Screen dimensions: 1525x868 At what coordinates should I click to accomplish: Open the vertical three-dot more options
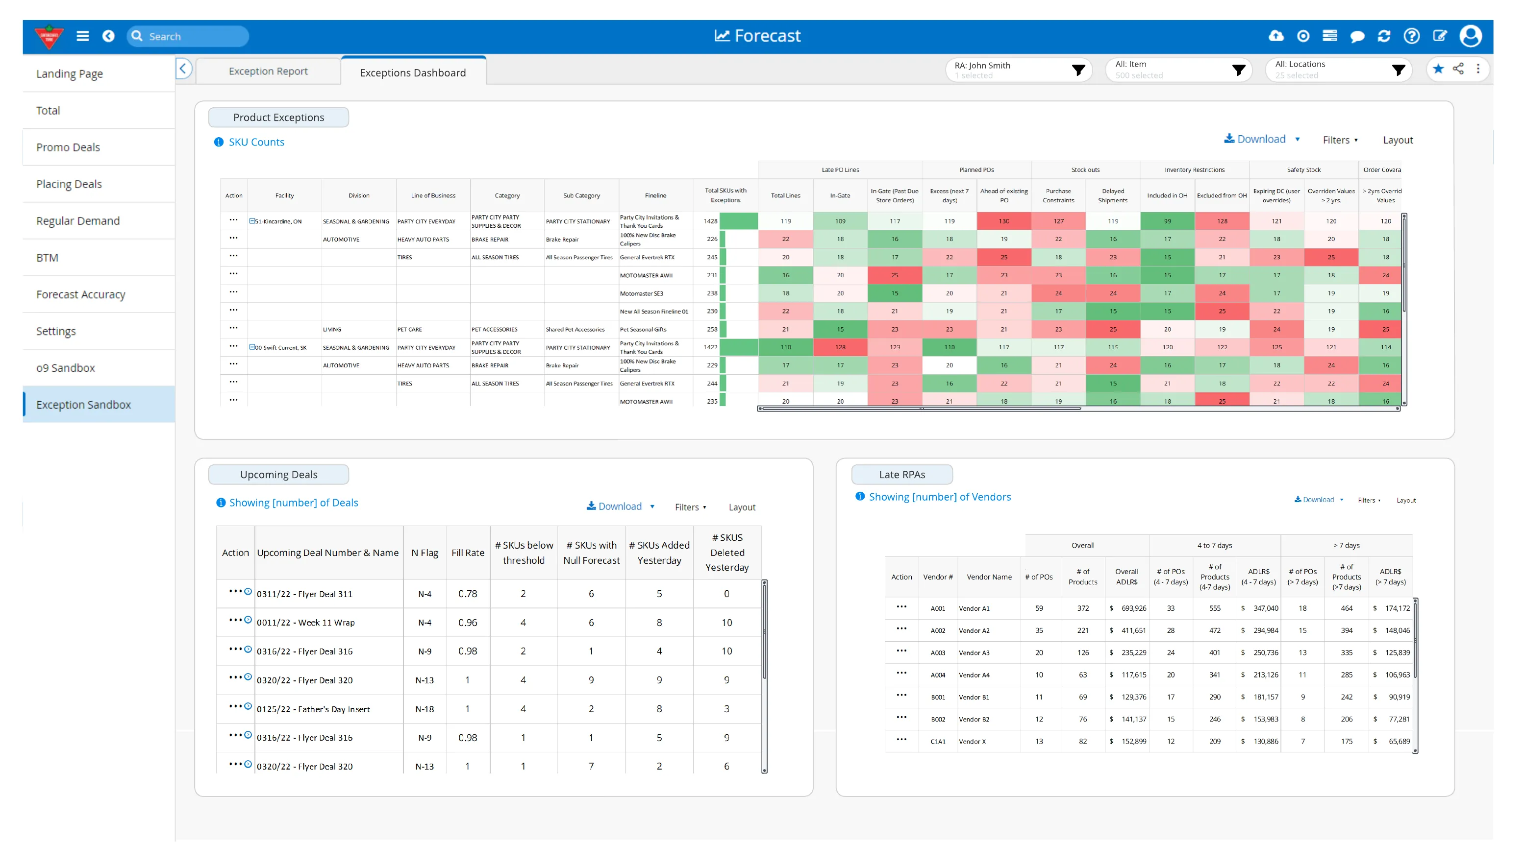pyautogui.click(x=1478, y=69)
